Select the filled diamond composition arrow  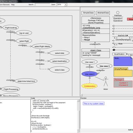tap(123, 50)
